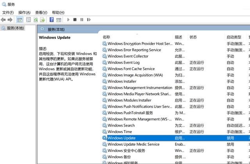Screen dimensions: 250x164
Task: Click gear icon beside Windows Update Medic Service
Action: [104, 144]
